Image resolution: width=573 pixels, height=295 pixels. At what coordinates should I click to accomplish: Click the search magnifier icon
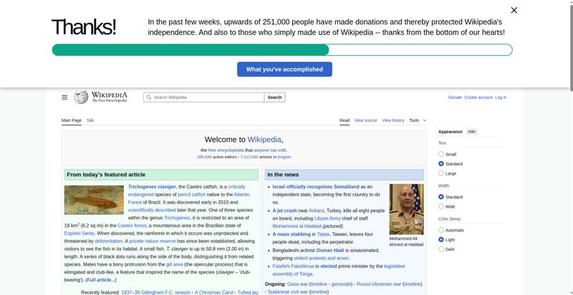(x=148, y=97)
